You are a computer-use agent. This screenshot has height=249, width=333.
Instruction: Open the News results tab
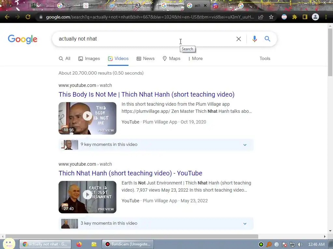tap(145, 59)
